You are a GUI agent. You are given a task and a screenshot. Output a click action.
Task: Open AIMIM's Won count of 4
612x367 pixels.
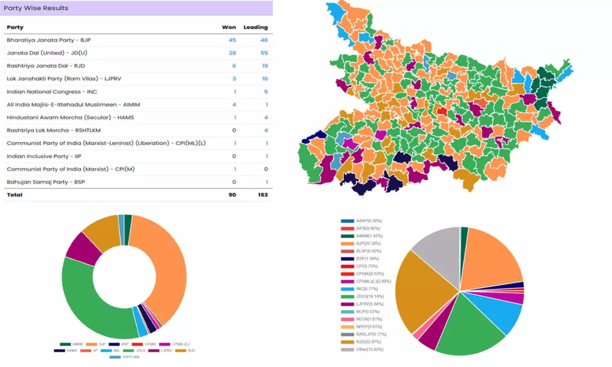tap(234, 105)
